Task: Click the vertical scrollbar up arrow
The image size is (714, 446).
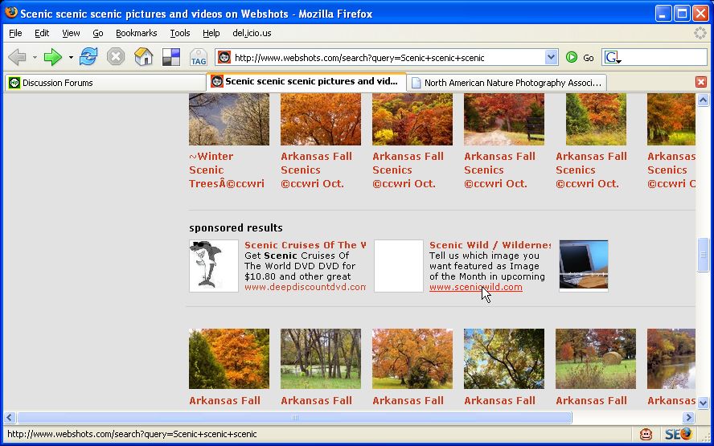Action: [703, 100]
